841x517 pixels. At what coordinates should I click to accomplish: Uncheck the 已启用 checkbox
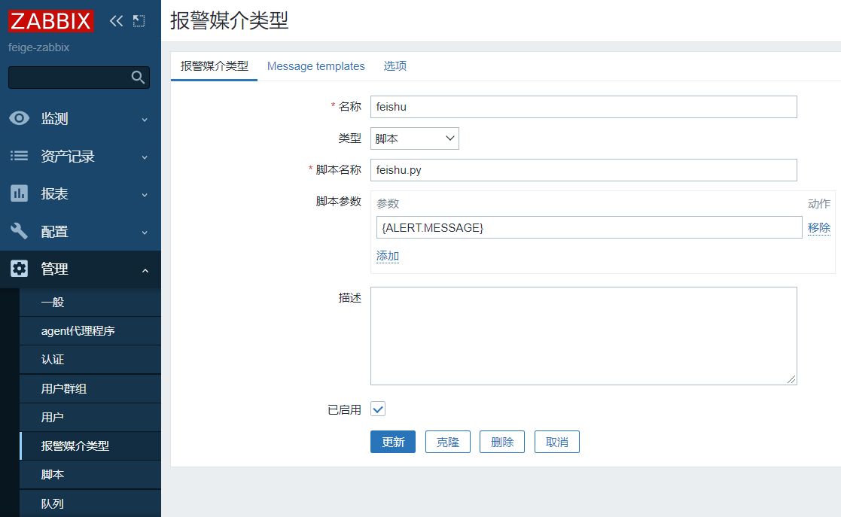click(x=378, y=409)
